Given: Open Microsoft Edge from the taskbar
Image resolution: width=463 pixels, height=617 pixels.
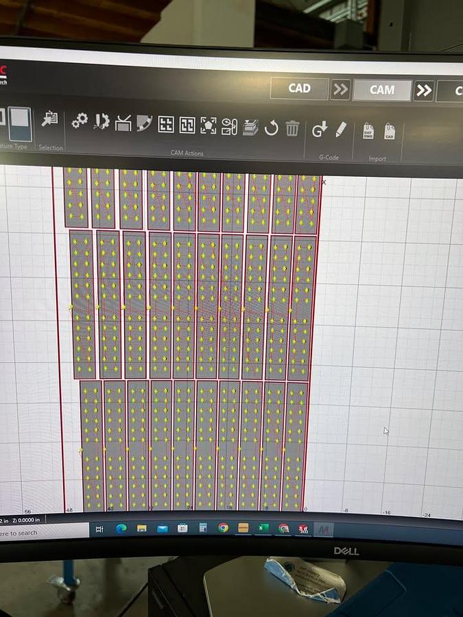Looking at the screenshot, I should pos(121,528).
